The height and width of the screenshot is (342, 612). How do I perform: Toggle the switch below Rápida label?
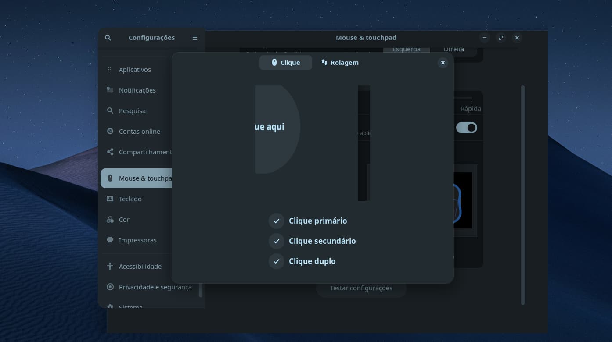click(x=466, y=128)
